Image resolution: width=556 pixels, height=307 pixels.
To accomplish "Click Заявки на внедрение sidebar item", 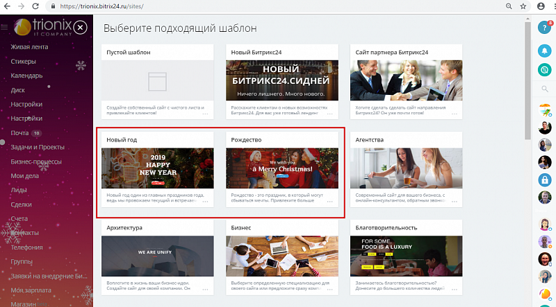I will pos(49,276).
